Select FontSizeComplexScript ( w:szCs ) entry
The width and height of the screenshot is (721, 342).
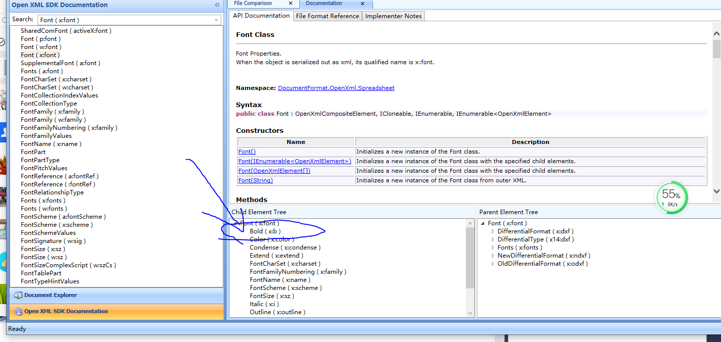(x=68, y=265)
